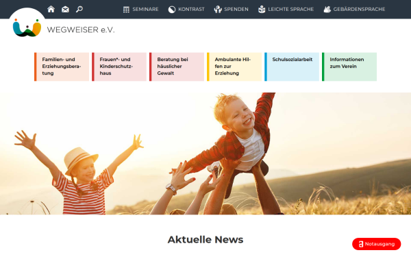Click the exit icon inside Notausgang button

pyautogui.click(x=361, y=244)
